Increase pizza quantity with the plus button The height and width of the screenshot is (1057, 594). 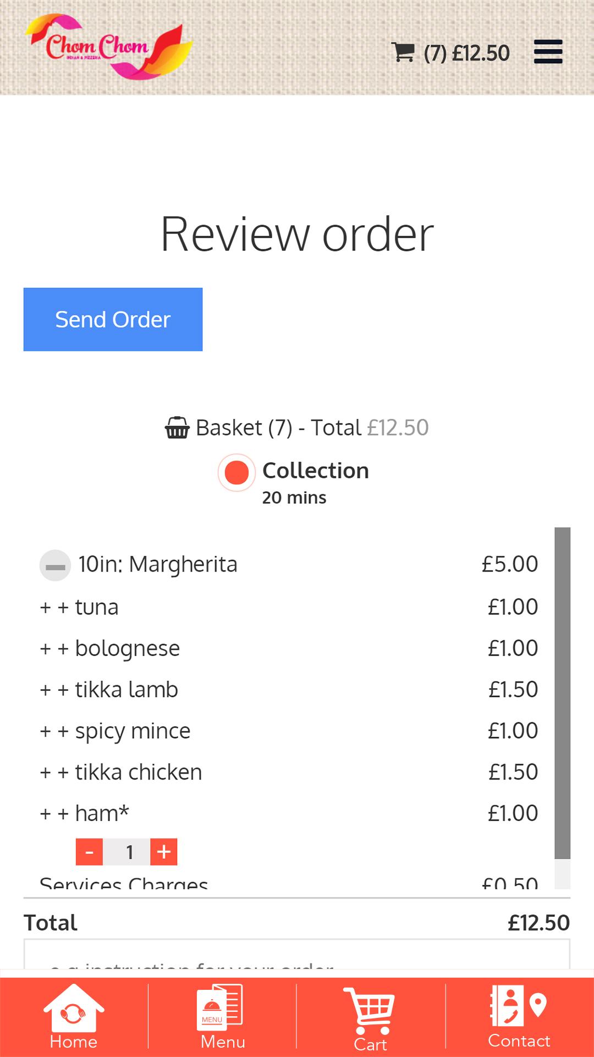click(163, 852)
